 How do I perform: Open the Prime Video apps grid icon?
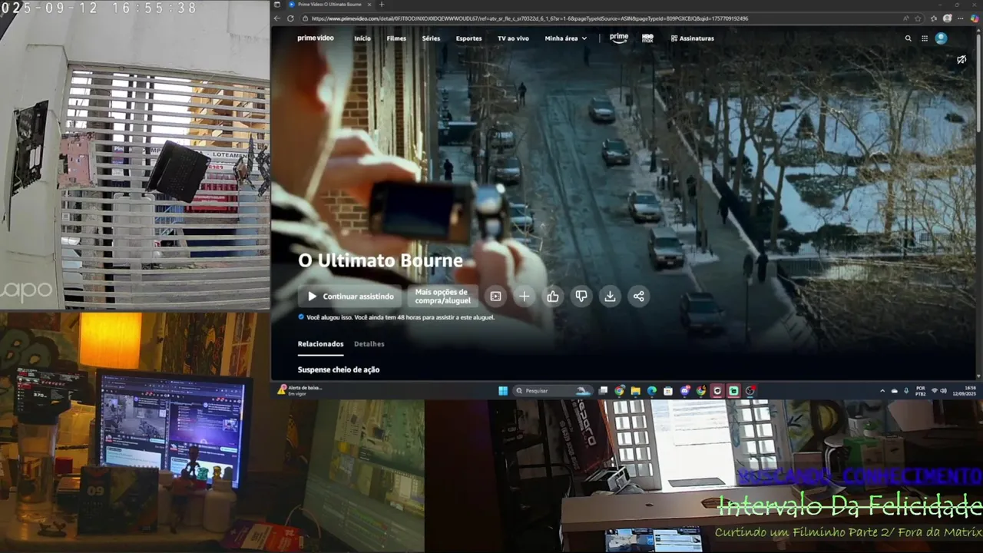(925, 38)
